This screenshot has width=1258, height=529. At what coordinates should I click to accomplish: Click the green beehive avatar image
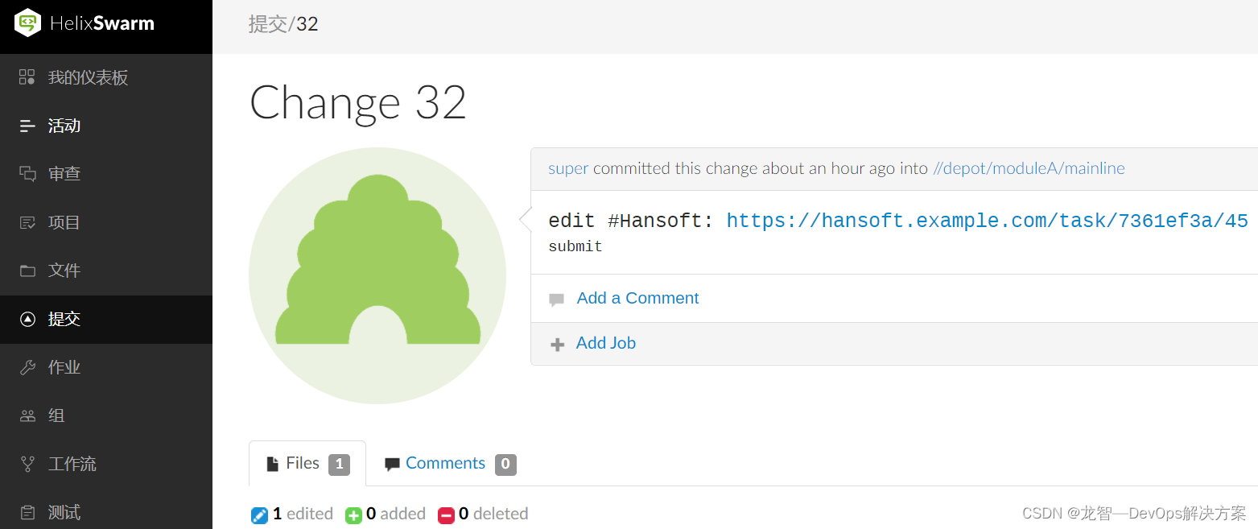point(377,275)
